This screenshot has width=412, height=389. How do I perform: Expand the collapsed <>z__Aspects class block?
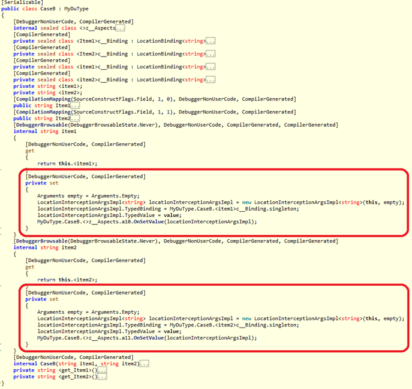tap(120, 28)
